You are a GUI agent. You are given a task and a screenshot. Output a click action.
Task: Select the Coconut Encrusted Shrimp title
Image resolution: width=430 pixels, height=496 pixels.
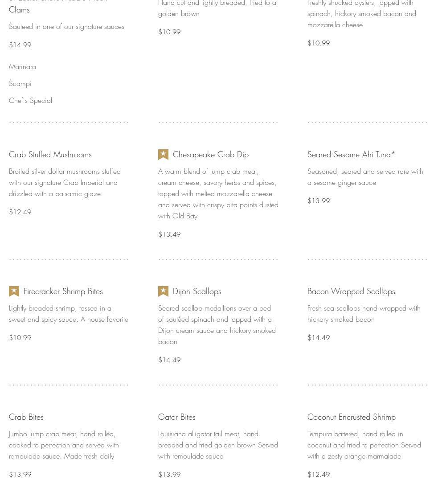tap(351, 417)
